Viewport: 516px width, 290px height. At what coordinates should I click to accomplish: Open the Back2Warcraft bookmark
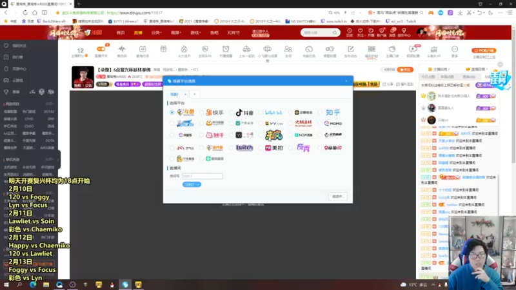[x=52, y=21]
